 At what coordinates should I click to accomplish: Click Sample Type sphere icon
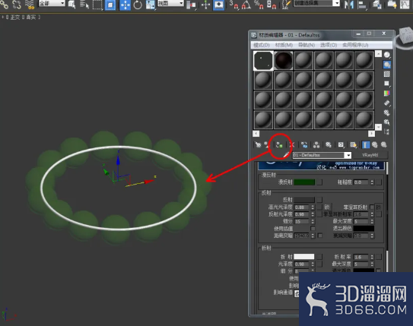click(x=386, y=55)
